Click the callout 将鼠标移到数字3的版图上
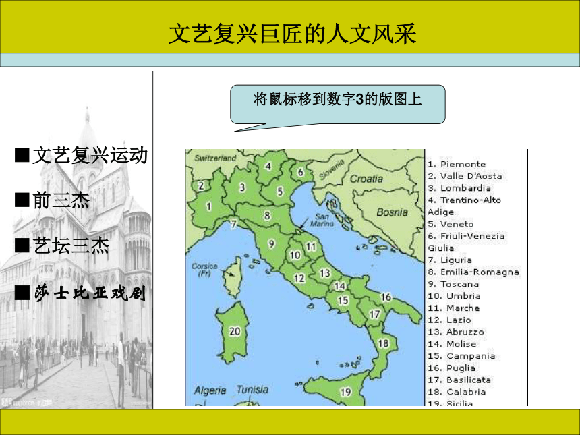 338,105
